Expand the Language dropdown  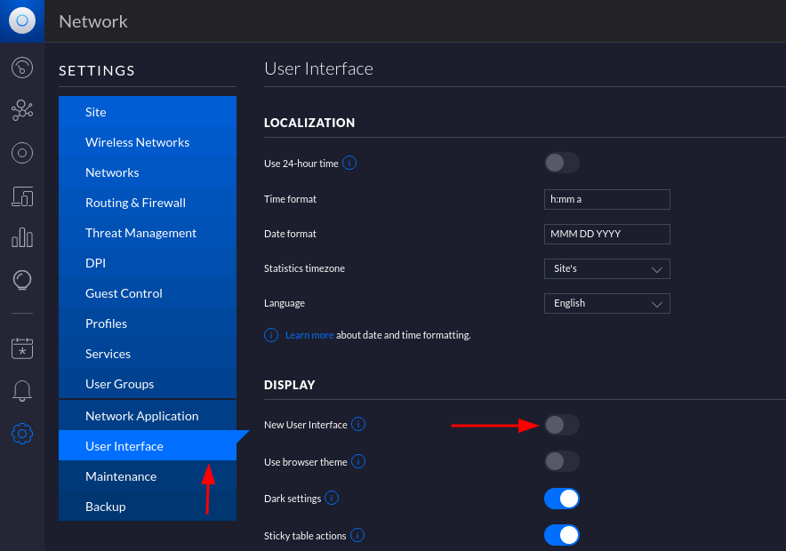(606, 303)
